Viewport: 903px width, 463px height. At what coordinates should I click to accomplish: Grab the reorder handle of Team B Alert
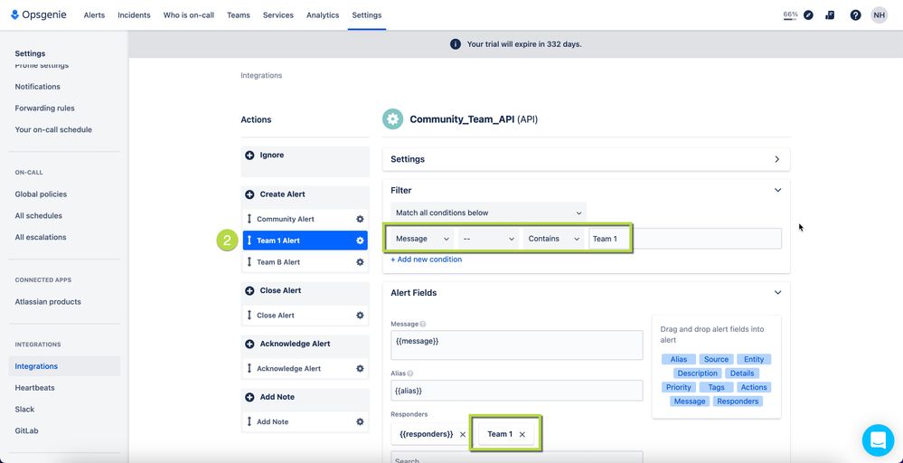click(x=249, y=262)
